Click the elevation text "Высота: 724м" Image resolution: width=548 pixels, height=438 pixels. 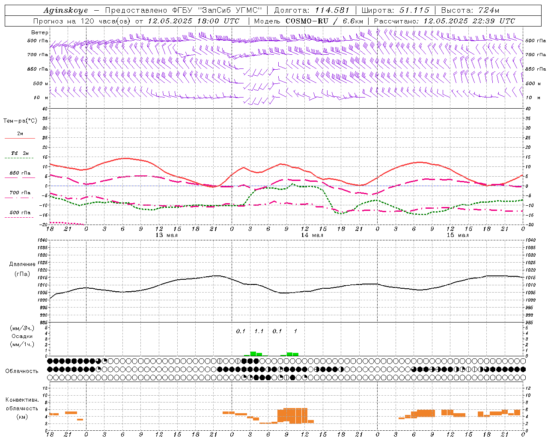[470, 10]
